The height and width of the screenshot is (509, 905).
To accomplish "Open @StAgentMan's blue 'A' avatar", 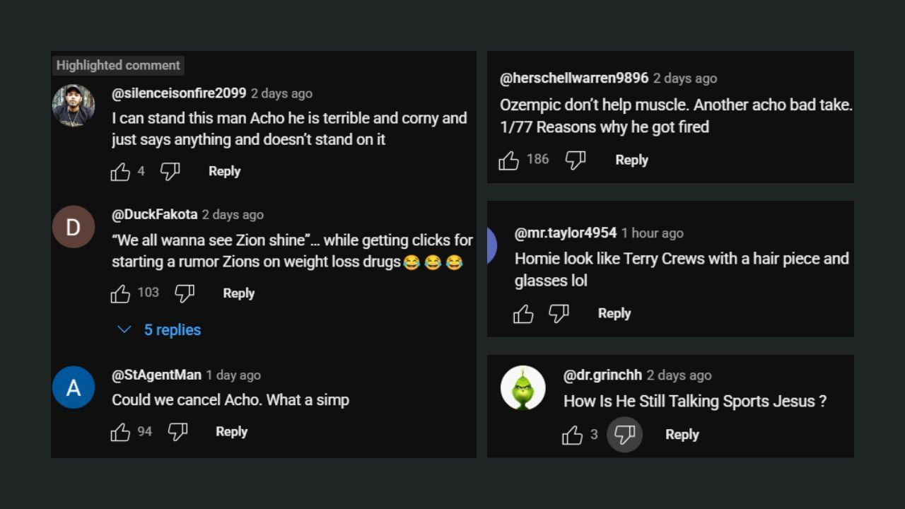I will (74, 387).
